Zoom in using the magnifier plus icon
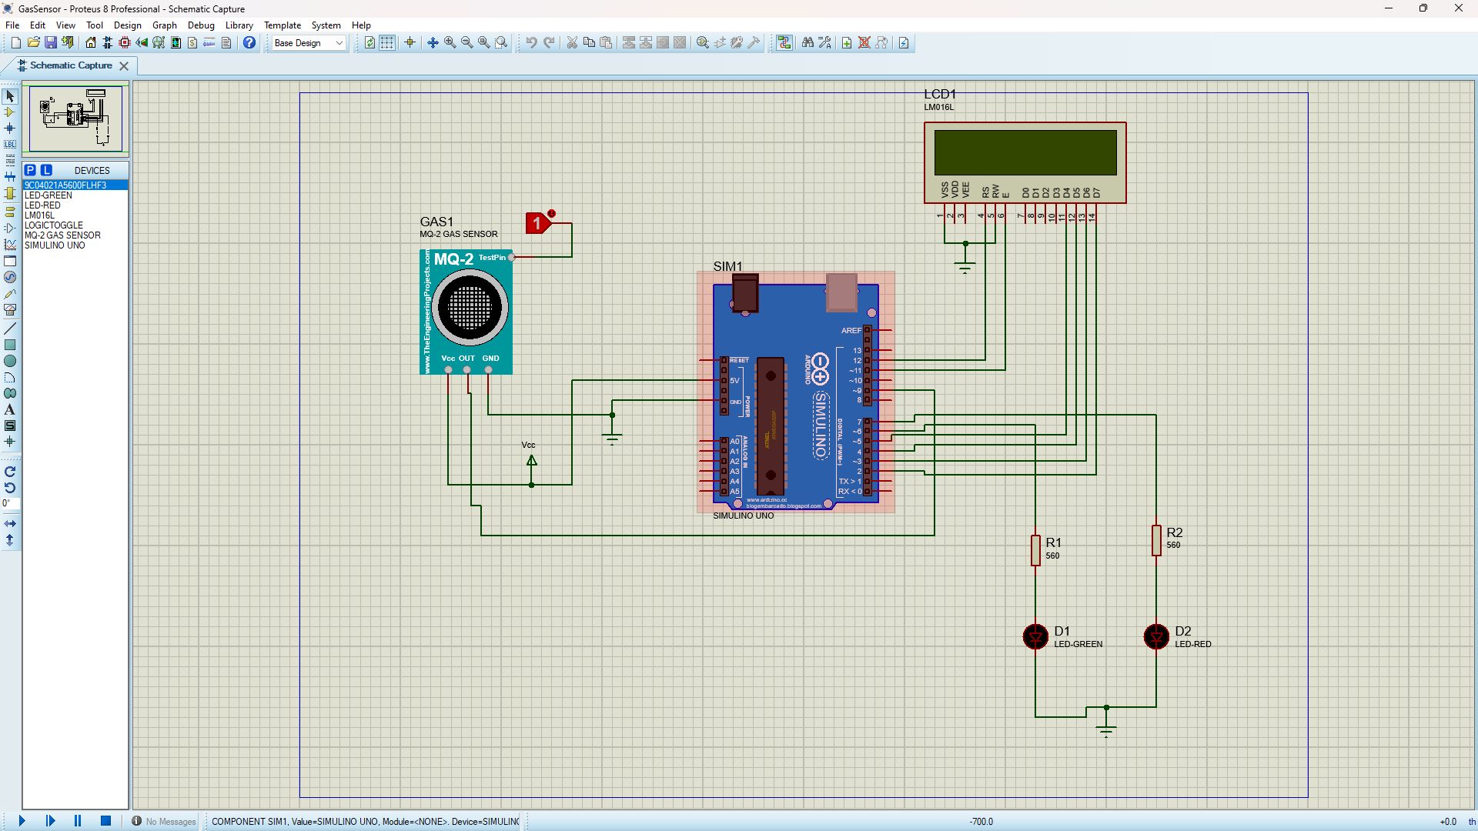Image resolution: width=1478 pixels, height=831 pixels. pos(450,43)
